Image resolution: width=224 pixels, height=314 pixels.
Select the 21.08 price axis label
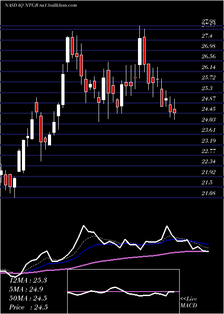[209, 193]
